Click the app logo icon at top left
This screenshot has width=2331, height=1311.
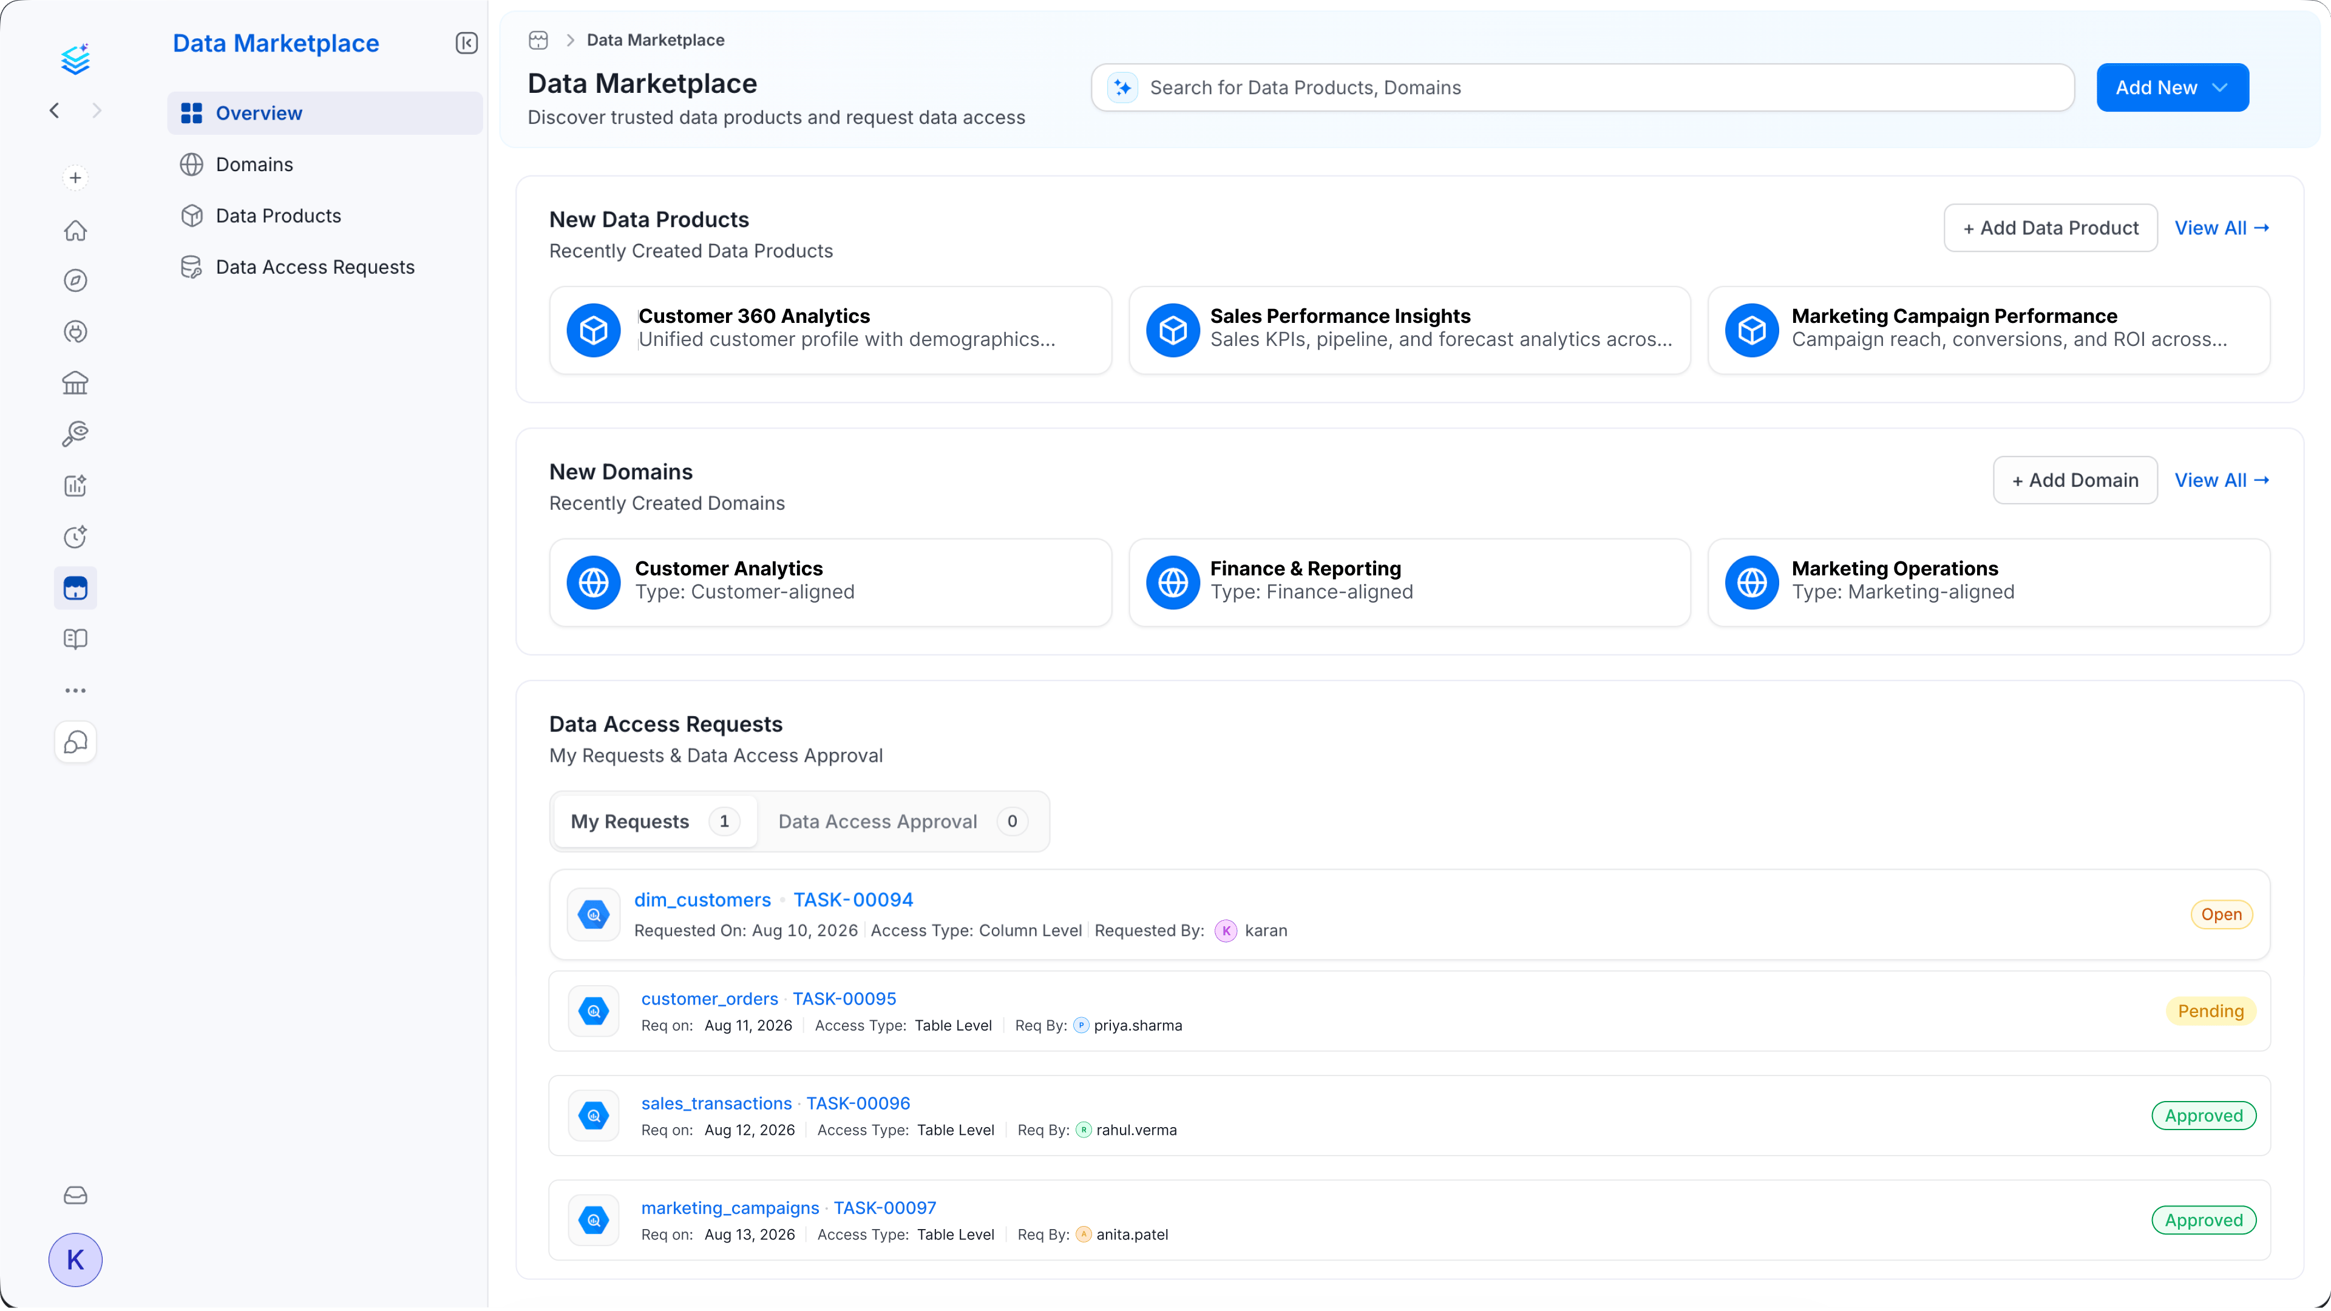coord(75,59)
